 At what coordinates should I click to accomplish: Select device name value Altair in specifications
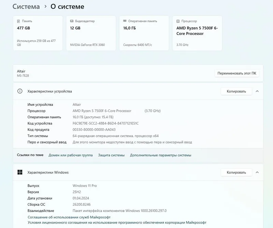pyautogui.click(x=76, y=105)
